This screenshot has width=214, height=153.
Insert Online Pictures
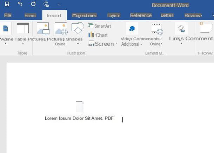[x=61, y=29]
